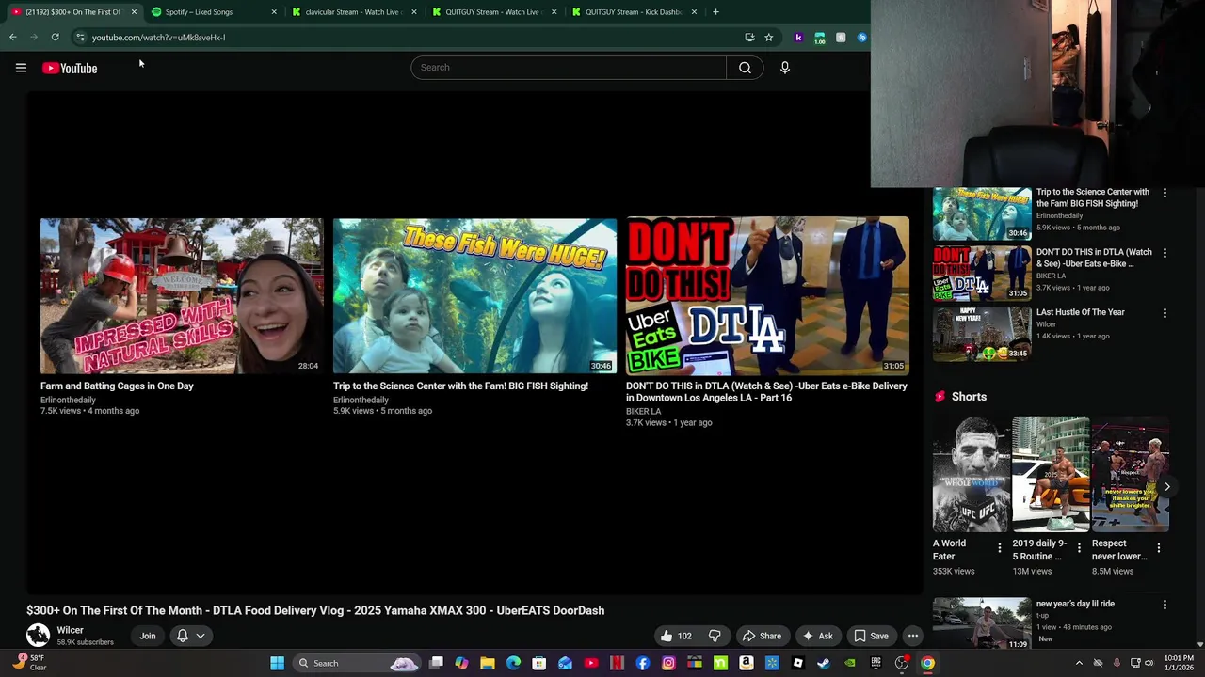The image size is (1205, 677).
Task: Open the A World Eater short
Action: click(x=971, y=475)
